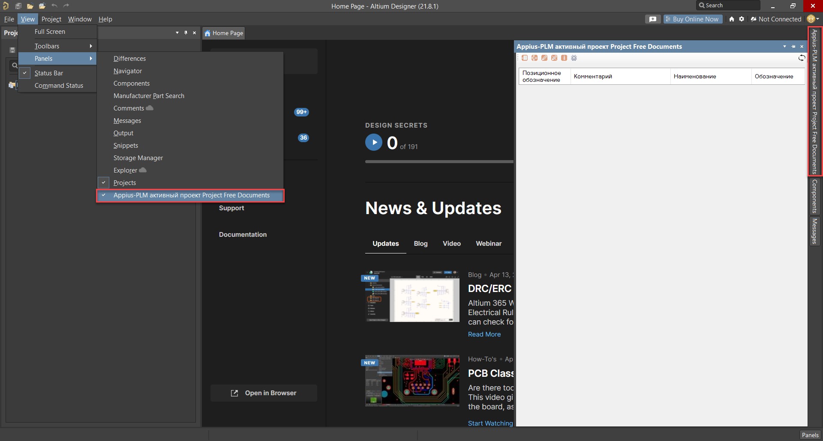Screen dimensions: 823x441
Task: Expand the Panels submenu
Action: pyautogui.click(x=57, y=59)
